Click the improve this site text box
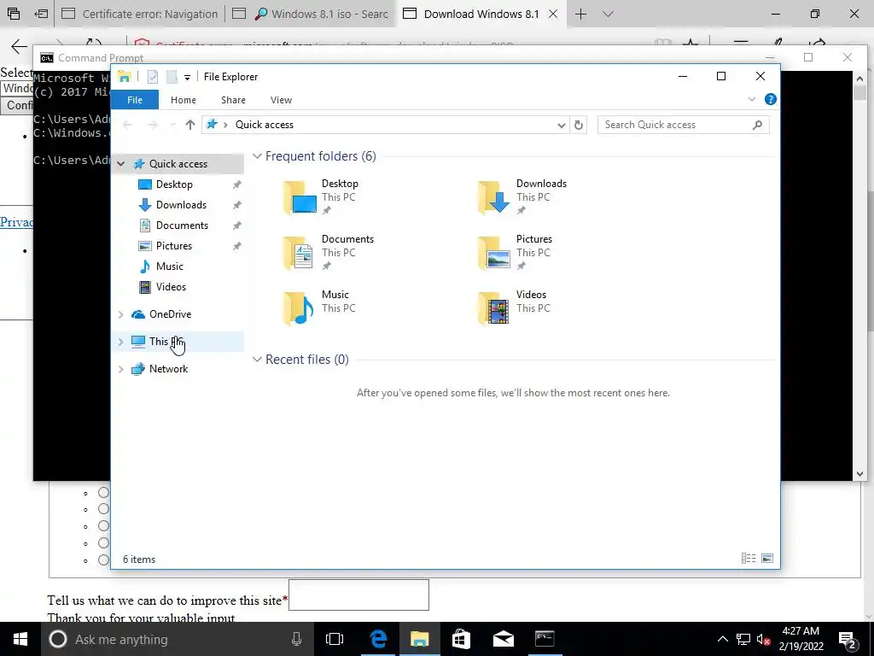The height and width of the screenshot is (656, 874). 358,594
